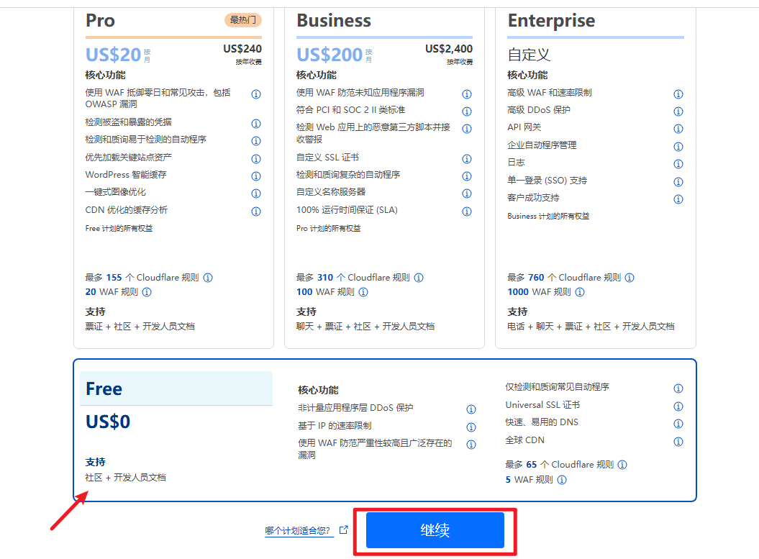Choose the Enterprise plan card heading
The image size is (759, 559).
click(551, 21)
